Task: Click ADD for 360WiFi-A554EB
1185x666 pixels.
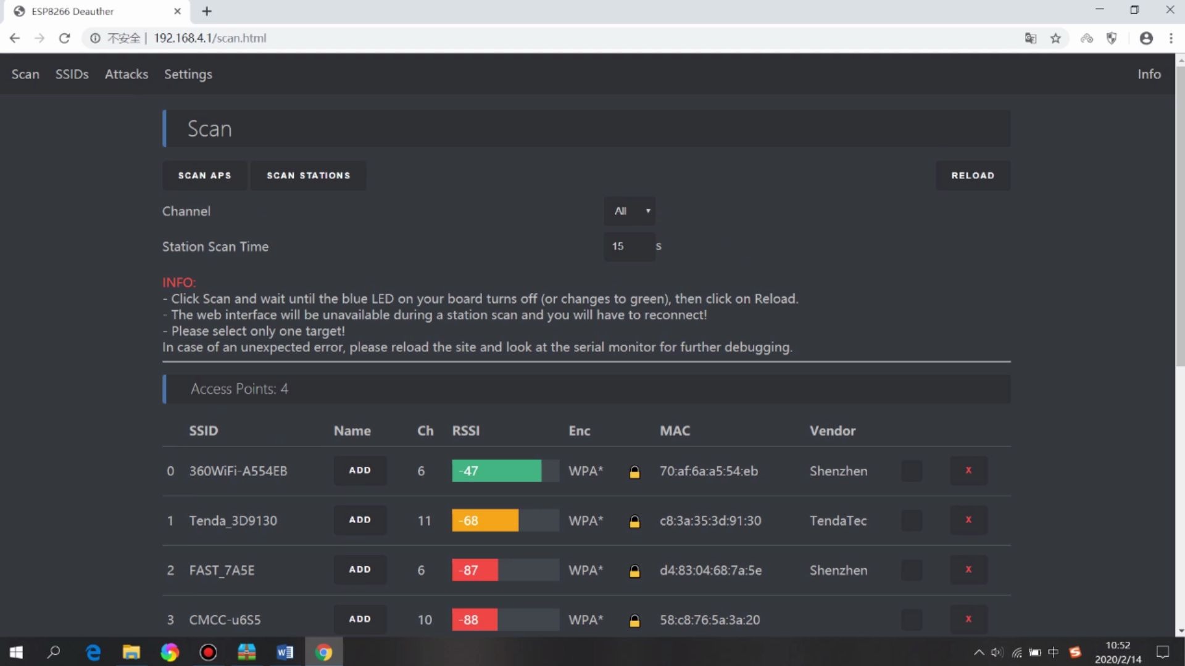Action: click(360, 471)
